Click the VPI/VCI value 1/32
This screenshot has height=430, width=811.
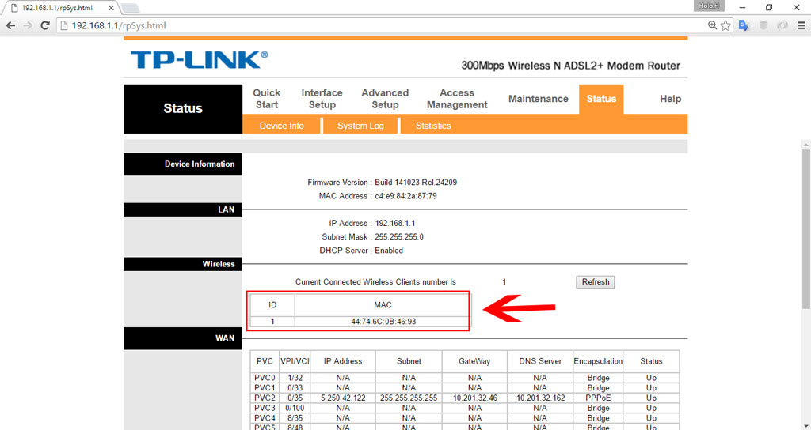point(295,378)
